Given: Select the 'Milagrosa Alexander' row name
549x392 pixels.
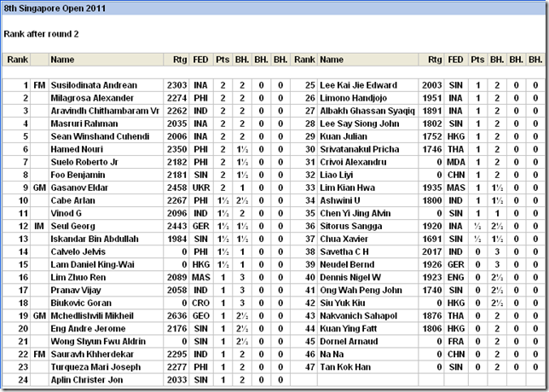Looking at the screenshot, I should point(92,98).
